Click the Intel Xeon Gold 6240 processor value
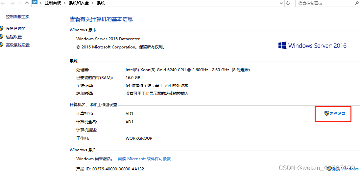The width and height of the screenshot is (360, 174). 188,70
